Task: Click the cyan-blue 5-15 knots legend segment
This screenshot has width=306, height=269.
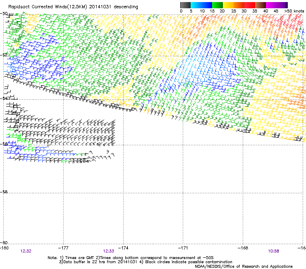Action: click(x=201, y=5)
